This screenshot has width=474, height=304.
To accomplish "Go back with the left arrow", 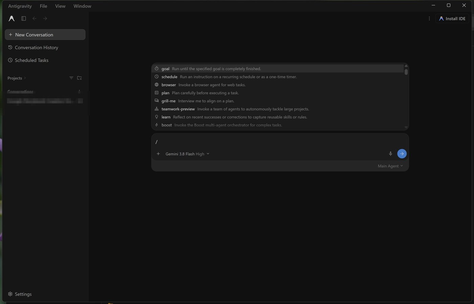I will click(35, 19).
